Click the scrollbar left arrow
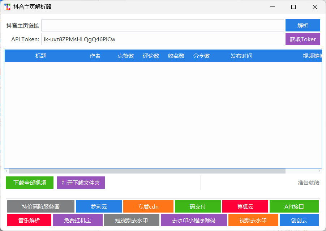 [x=6, y=171]
